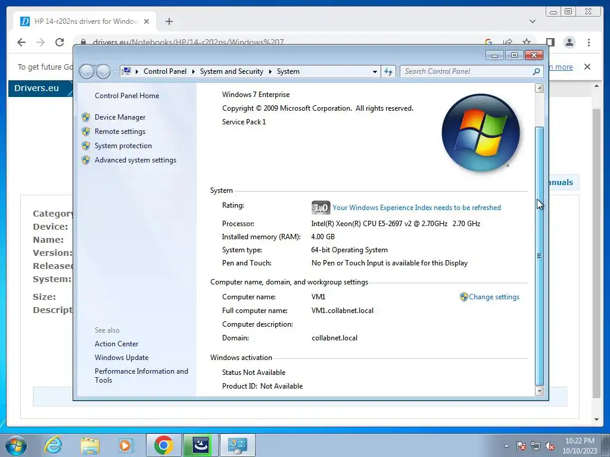
Task: Open the address bar history dropdown
Action: click(x=375, y=71)
